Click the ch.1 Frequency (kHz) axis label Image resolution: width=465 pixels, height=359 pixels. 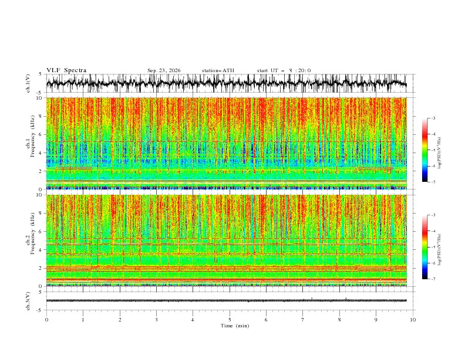coord(31,143)
